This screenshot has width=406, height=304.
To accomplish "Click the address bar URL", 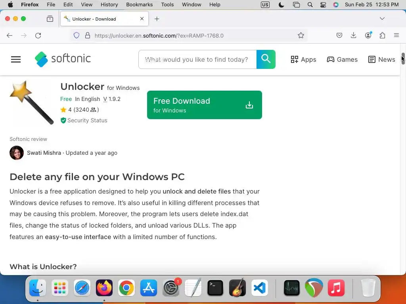I will [159, 36].
